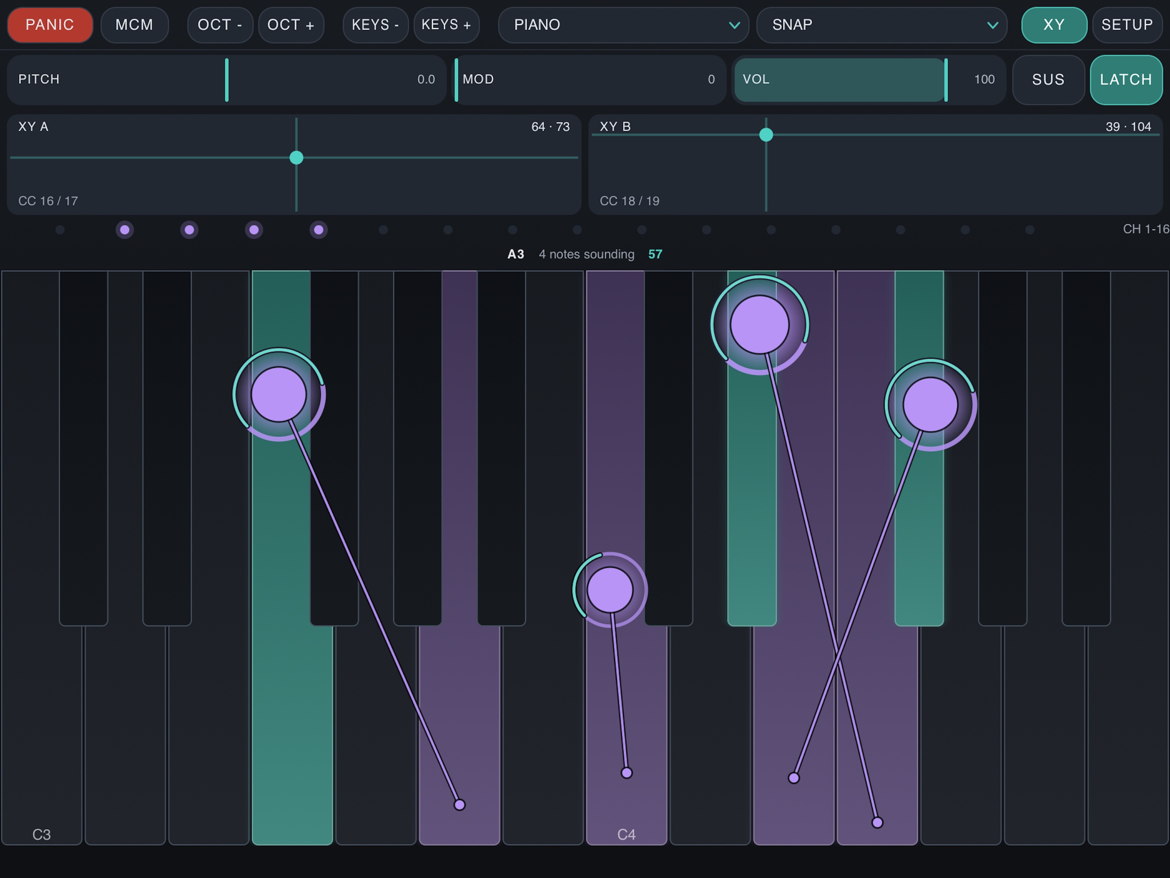Click the MOD wheel slider
Screen dimensions: 1170x878
point(589,80)
